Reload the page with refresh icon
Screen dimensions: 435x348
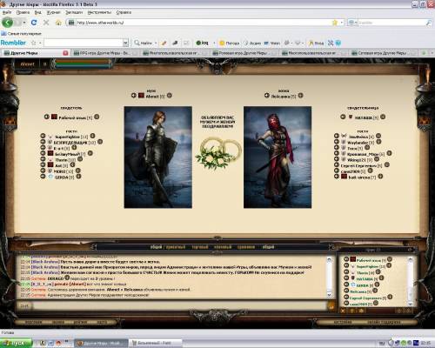34,23
